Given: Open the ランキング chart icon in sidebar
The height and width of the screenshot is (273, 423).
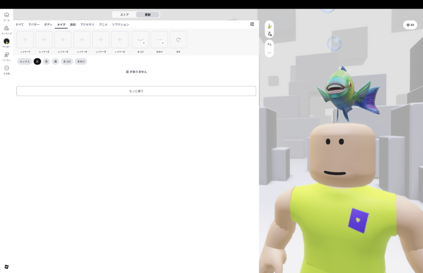Looking at the screenshot, I should click(7, 28).
